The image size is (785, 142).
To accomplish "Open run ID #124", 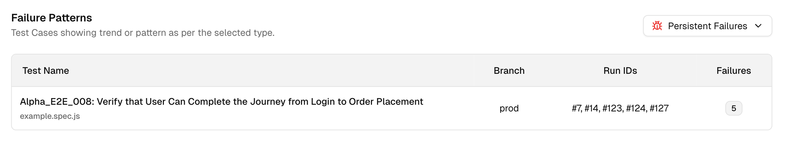I will coord(636,108).
